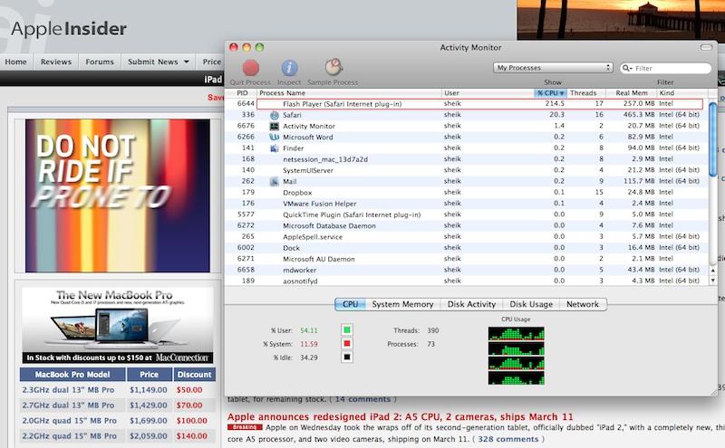Screen dimensions: 725x448
Task: Select the SystemUIServer process row
Action: click(467, 170)
